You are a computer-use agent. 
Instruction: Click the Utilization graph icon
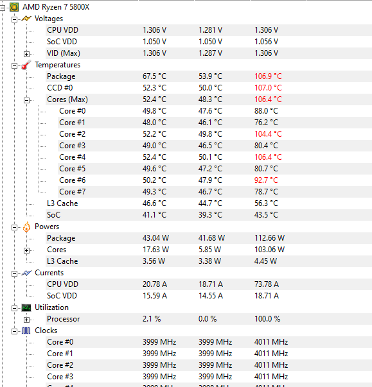pos(26,308)
